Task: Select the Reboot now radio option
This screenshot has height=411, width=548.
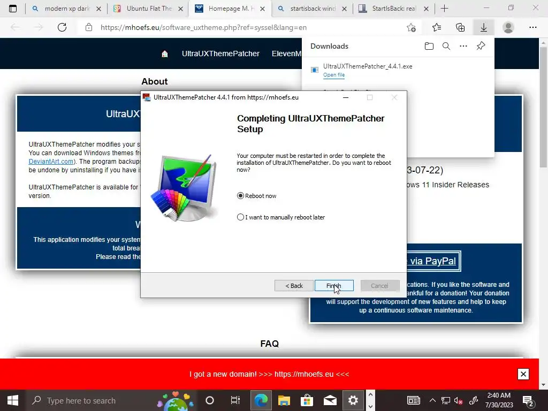Action: (256, 196)
